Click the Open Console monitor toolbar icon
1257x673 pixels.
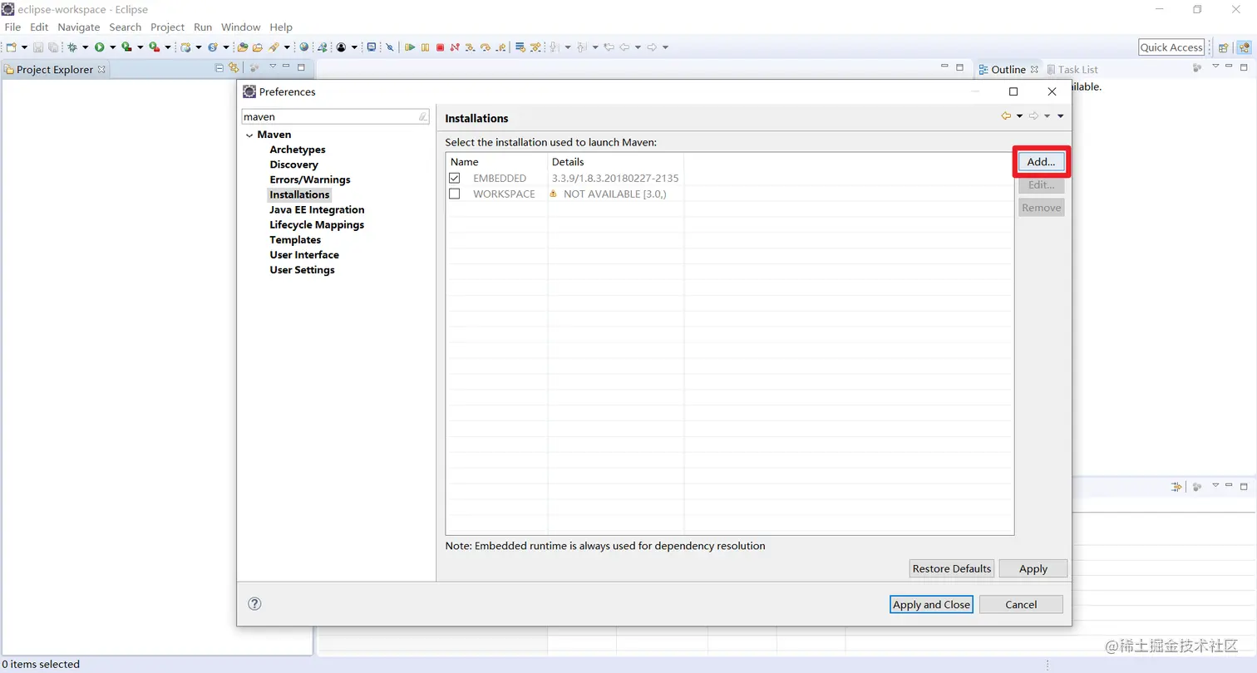pyautogui.click(x=371, y=47)
